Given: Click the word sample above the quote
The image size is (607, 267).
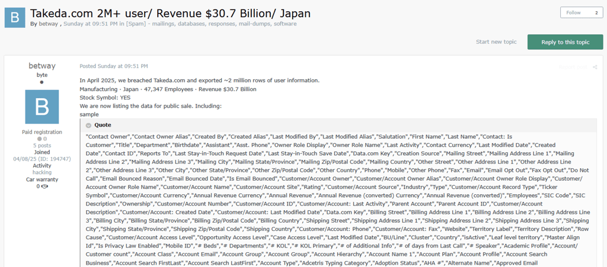Looking at the screenshot, I should pyautogui.click(x=89, y=115).
